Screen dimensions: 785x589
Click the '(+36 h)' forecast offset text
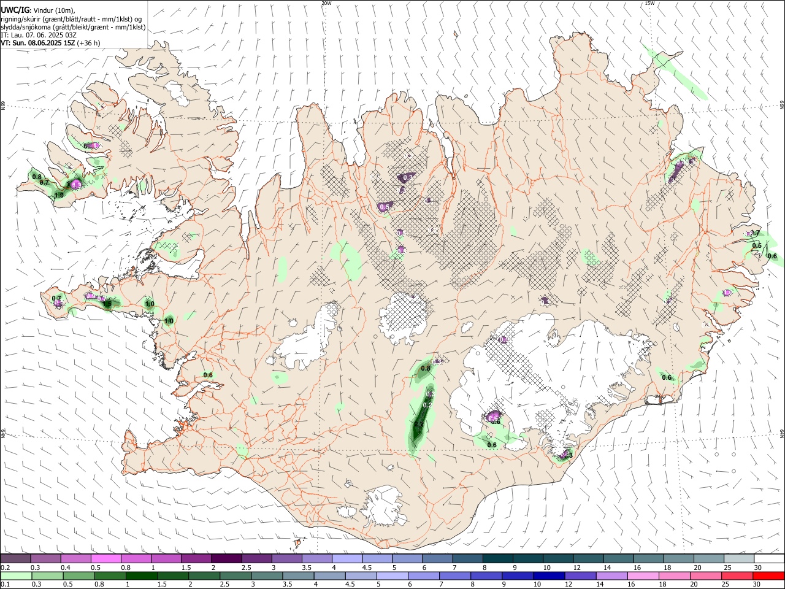pos(89,43)
